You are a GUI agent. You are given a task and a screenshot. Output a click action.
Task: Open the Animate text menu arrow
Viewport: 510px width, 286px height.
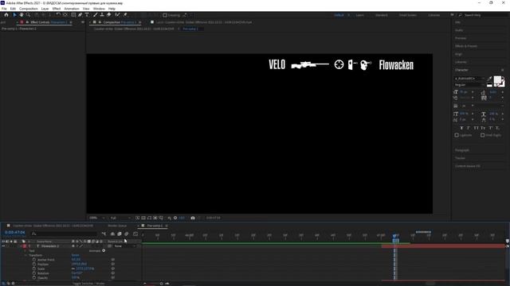104,251
